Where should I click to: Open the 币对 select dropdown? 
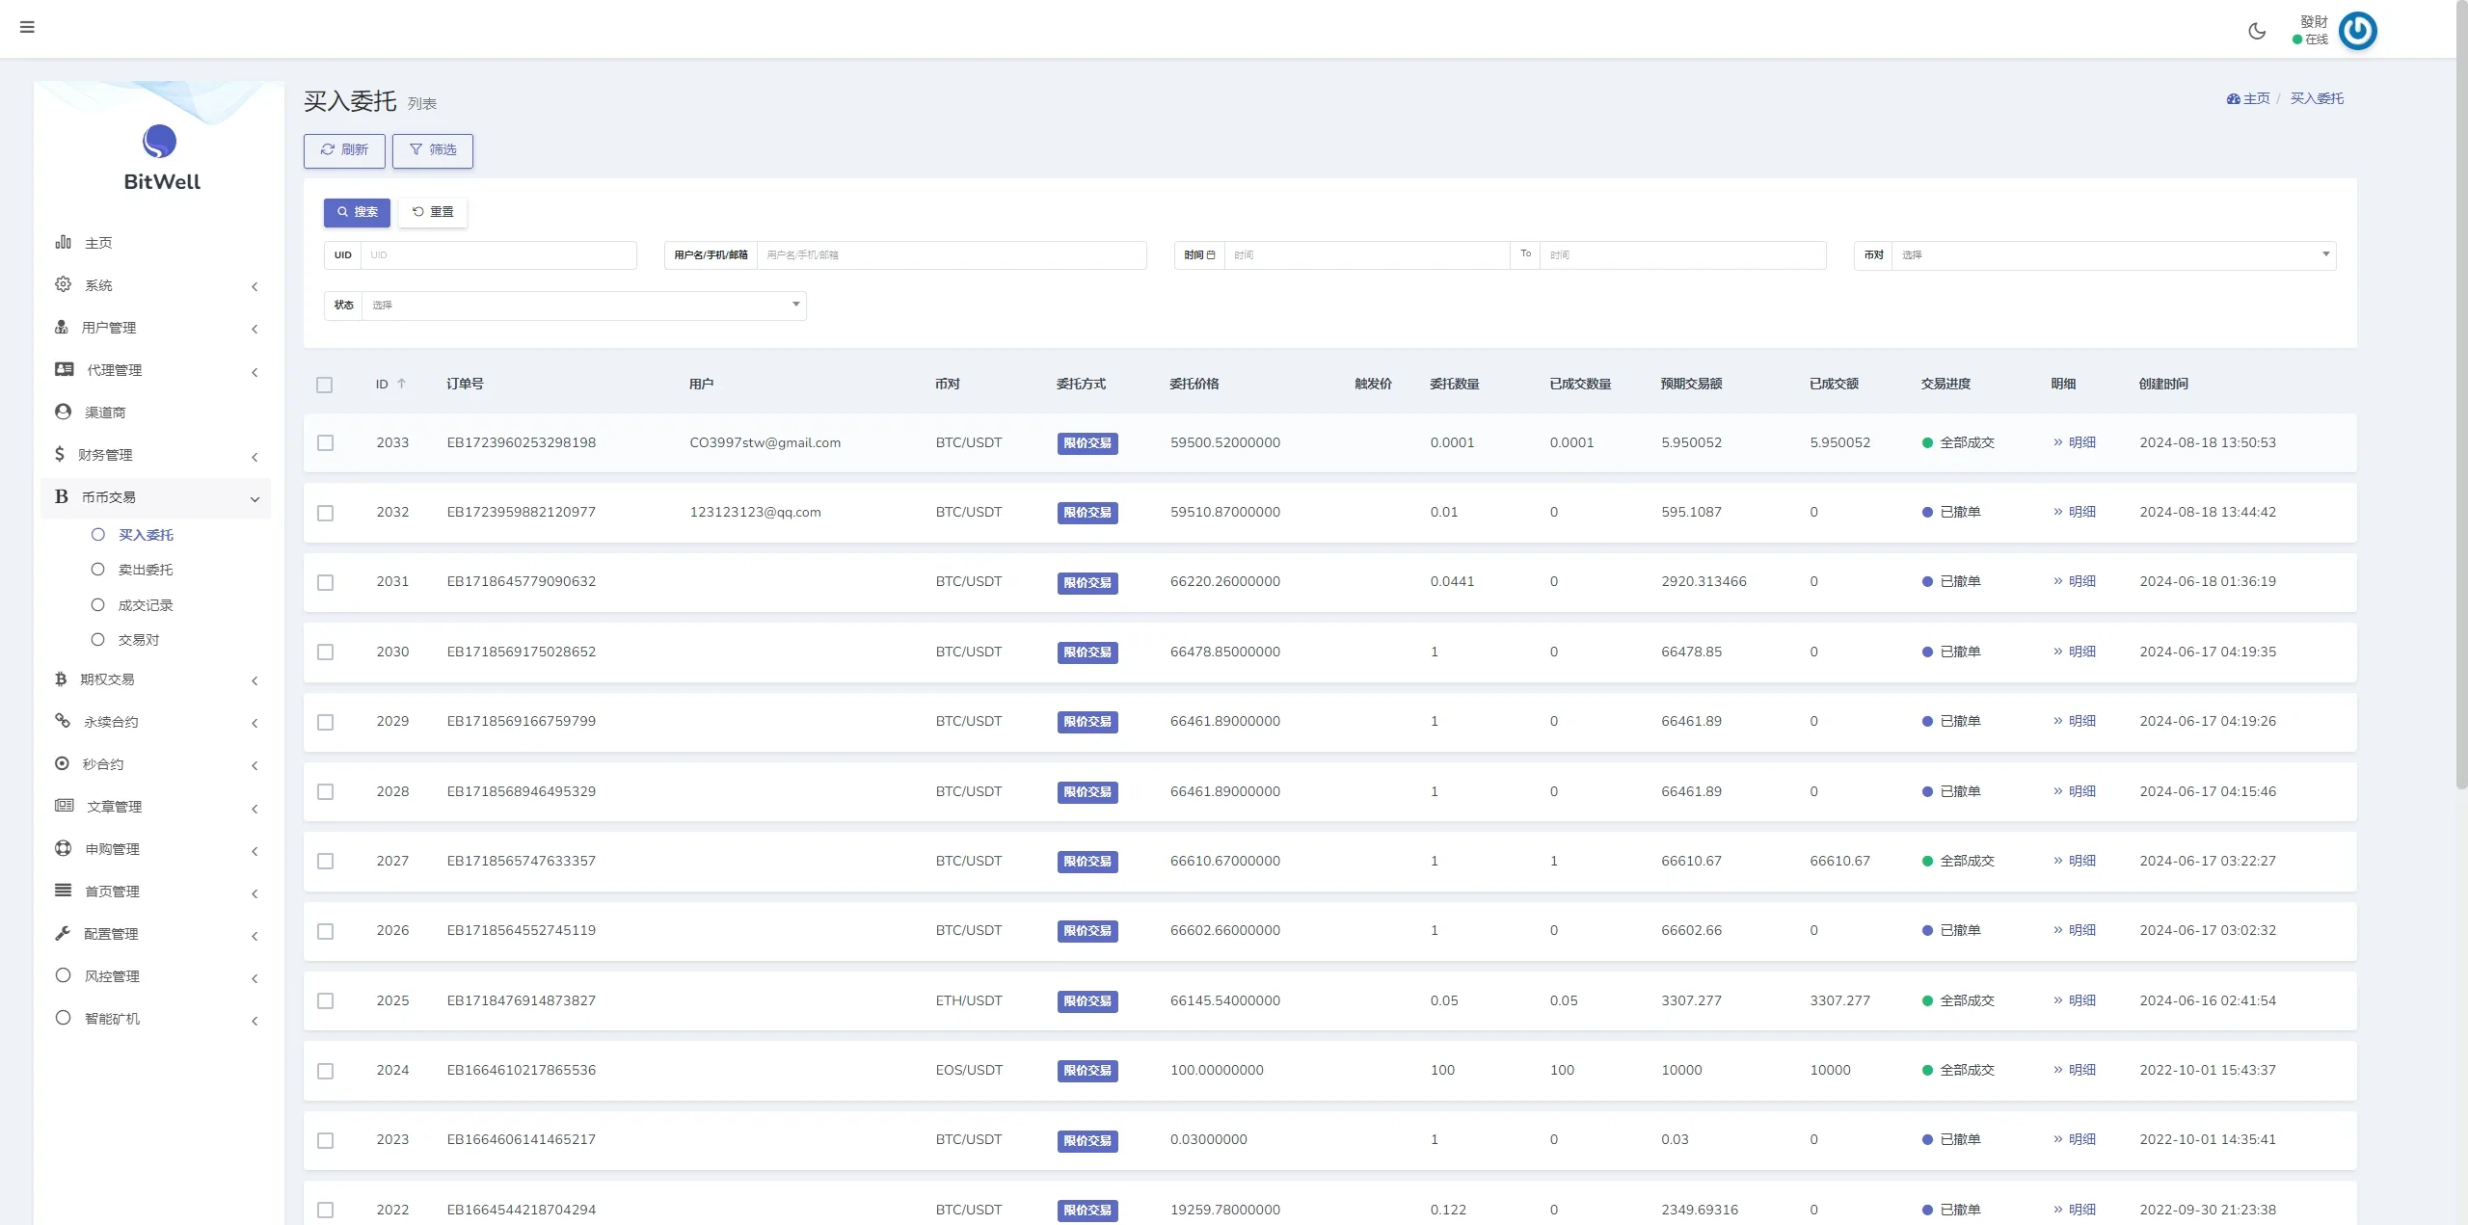(x=2111, y=255)
